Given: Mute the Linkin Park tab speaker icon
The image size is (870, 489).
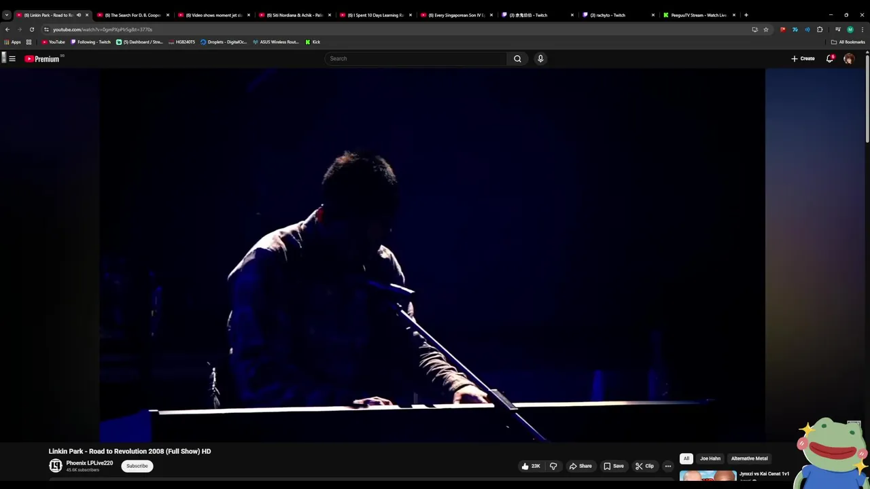Looking at the screenshot, I should [78, 15].
